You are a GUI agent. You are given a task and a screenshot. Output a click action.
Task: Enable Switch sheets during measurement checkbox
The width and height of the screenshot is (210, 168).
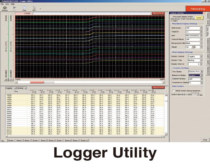[x=173, y=91]
